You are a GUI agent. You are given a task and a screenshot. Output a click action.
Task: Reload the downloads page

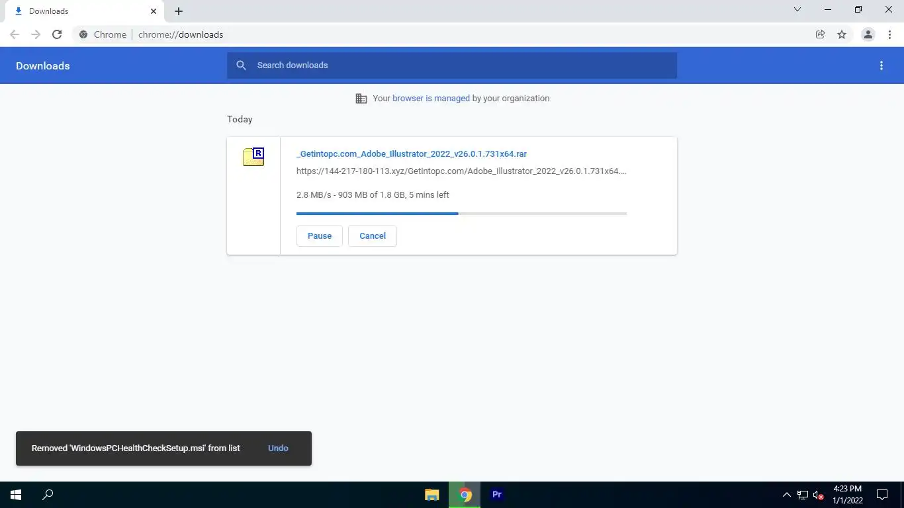57,34
